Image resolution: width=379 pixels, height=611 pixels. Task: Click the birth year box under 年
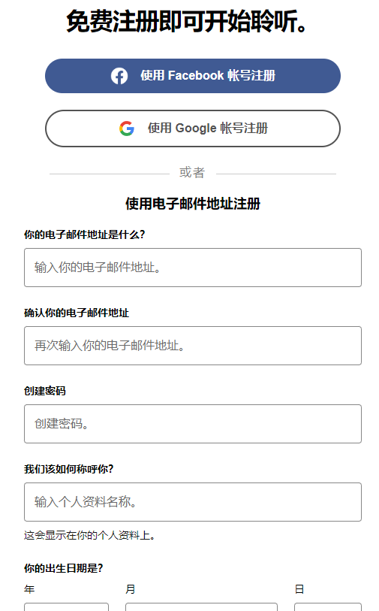pos(66,607)
